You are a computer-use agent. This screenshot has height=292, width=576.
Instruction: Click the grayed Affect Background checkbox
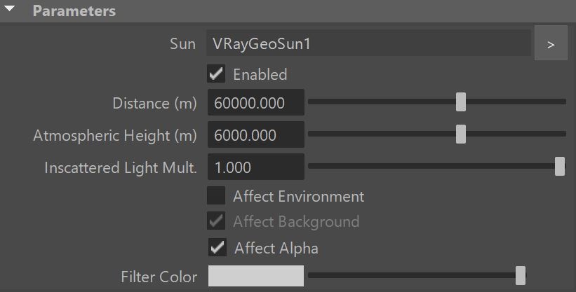tap(216, 221)
